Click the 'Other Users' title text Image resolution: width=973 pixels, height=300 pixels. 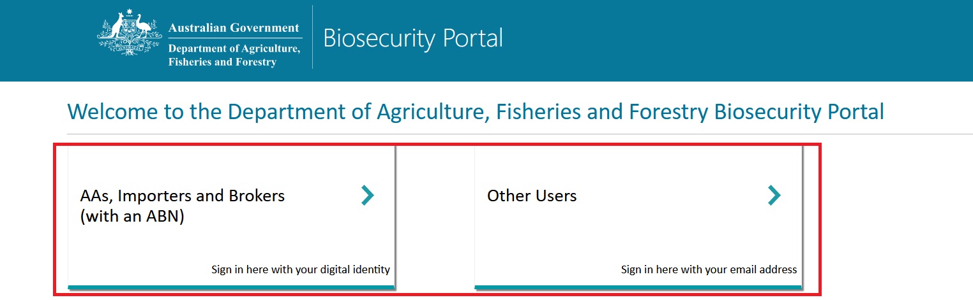click(531, 196)
